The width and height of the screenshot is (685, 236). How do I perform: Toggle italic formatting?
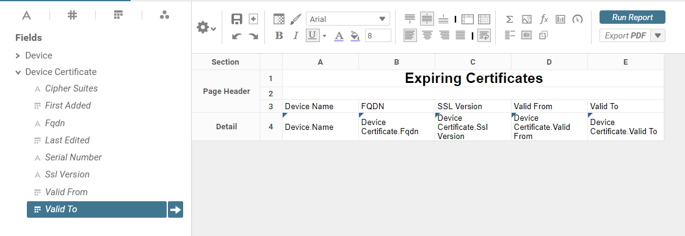[x=295, y=35]
